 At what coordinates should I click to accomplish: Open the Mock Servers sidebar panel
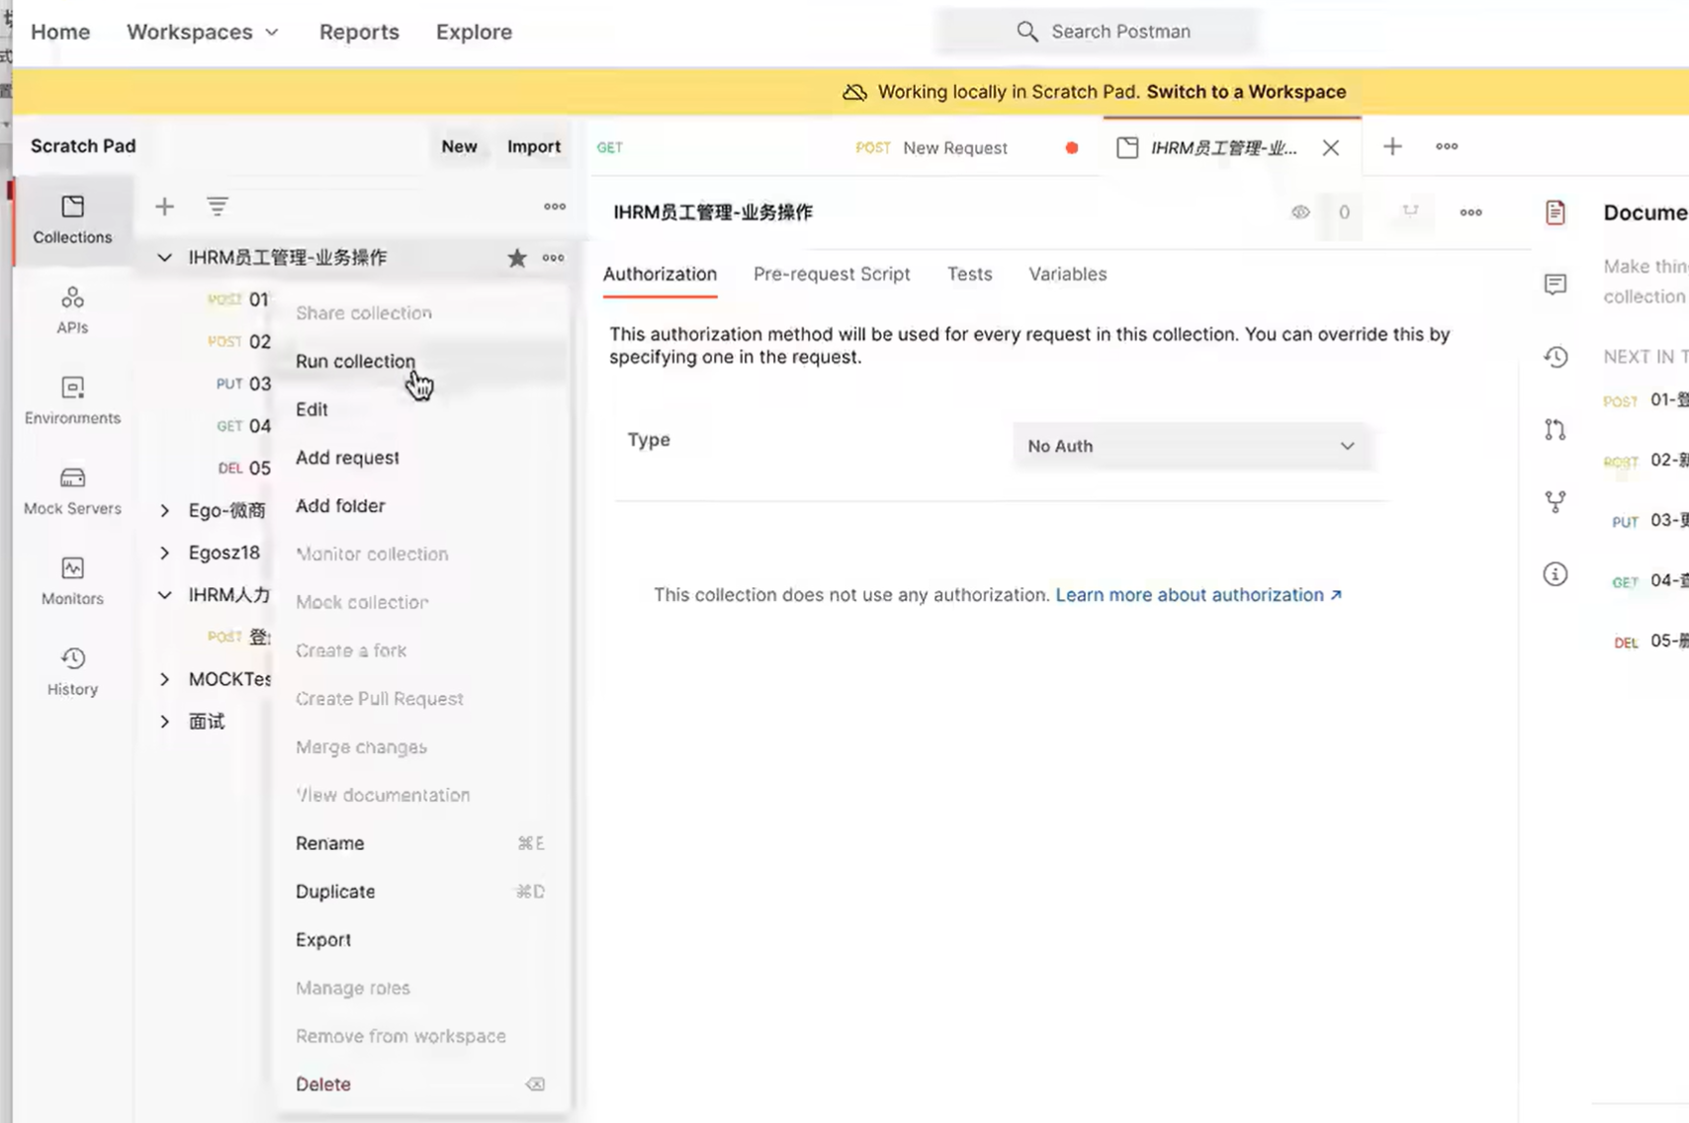coord(72,491)
